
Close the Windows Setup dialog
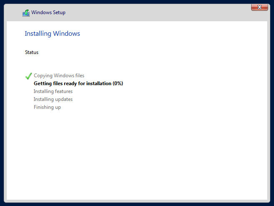(259, 7)
